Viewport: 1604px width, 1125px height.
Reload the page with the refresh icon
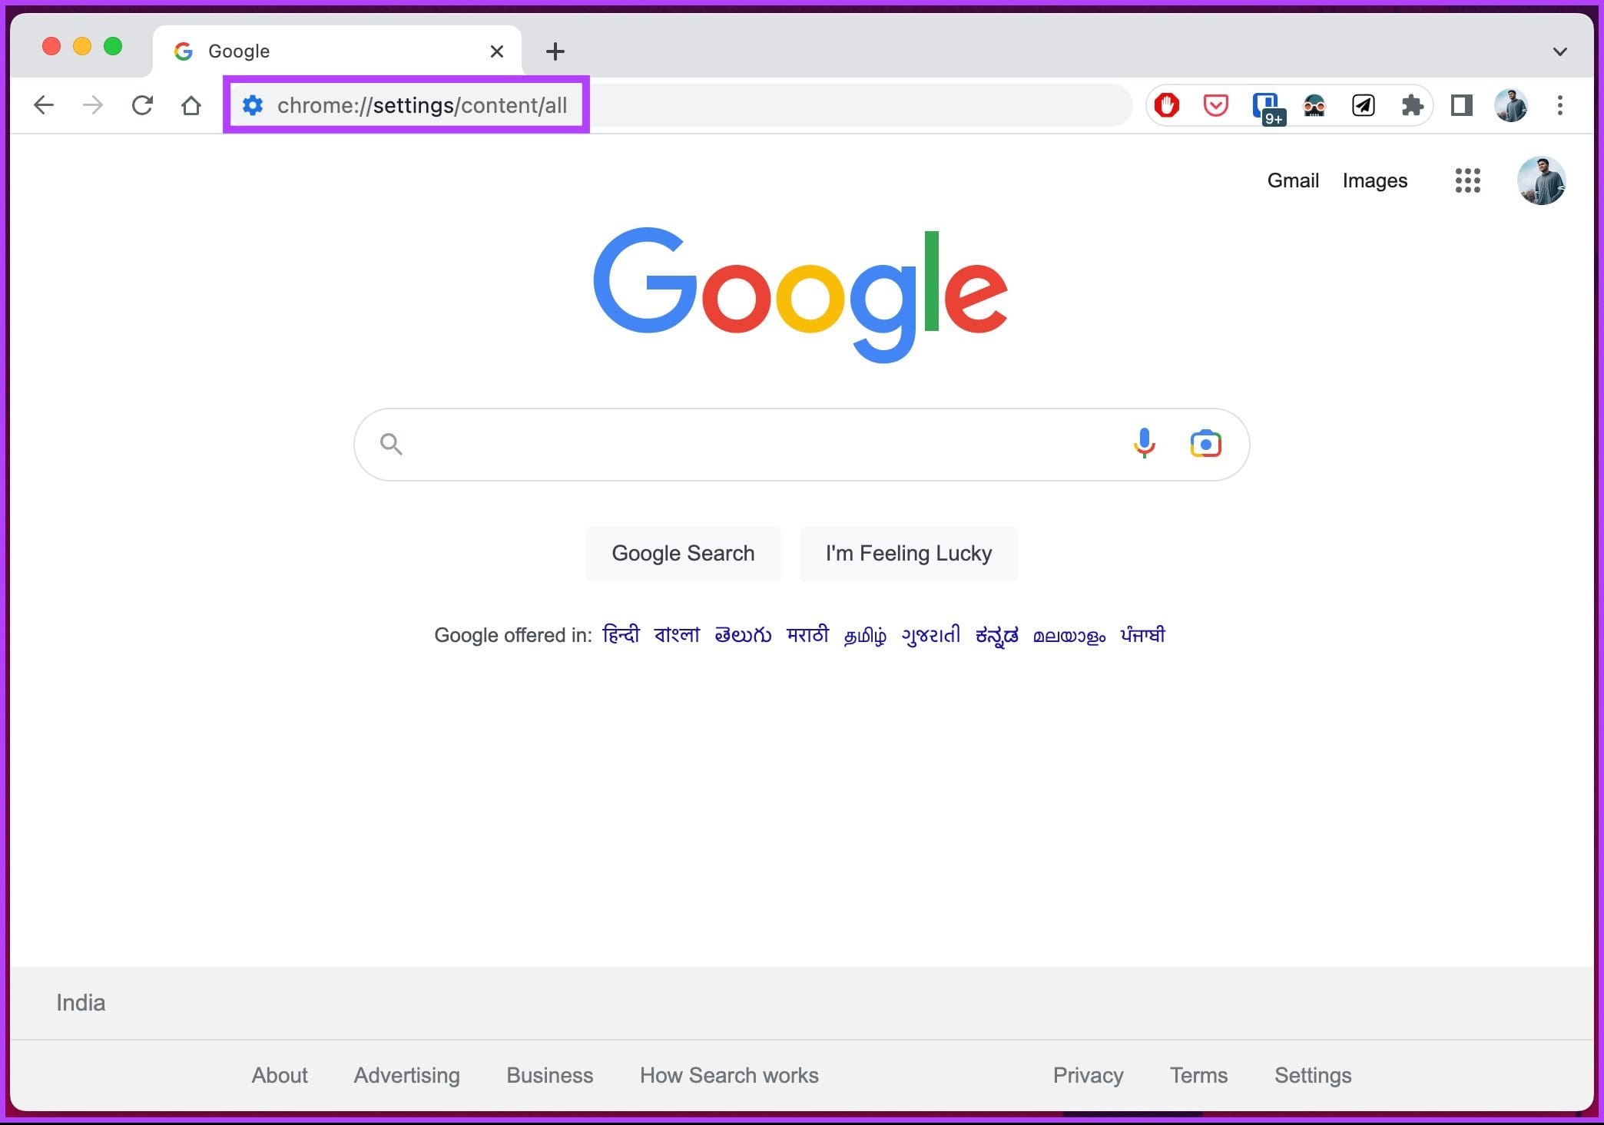[142, 105]
